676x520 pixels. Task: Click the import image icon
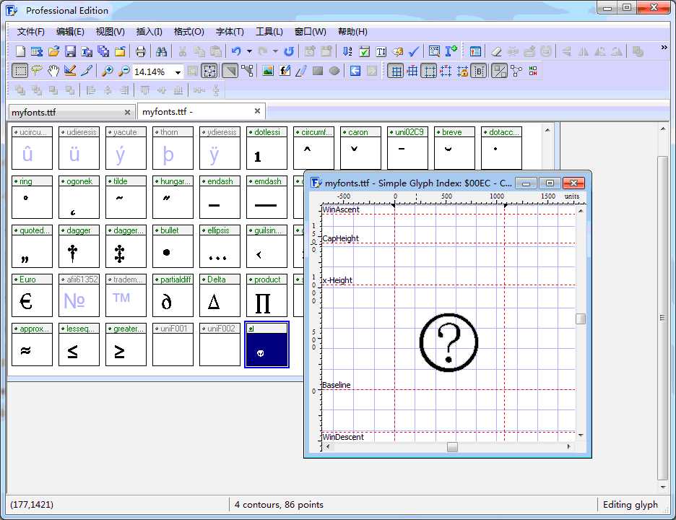tap(268, 71)
